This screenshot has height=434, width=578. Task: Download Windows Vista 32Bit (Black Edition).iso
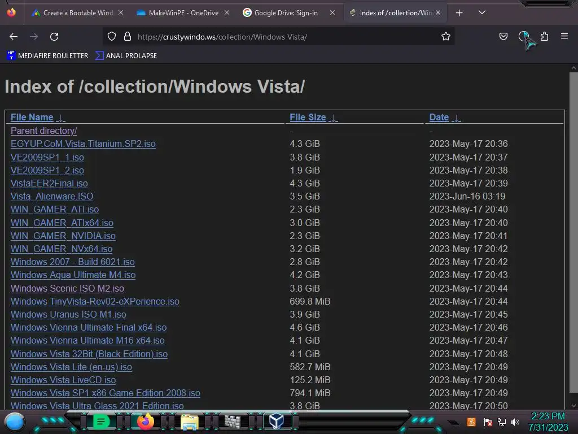[x=89, y=354]
